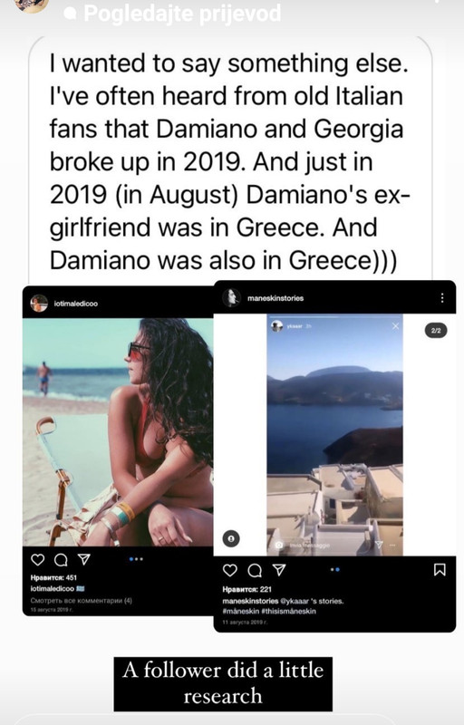Select the carousel dots under the beach photo
464x725 pixels.
136,559
